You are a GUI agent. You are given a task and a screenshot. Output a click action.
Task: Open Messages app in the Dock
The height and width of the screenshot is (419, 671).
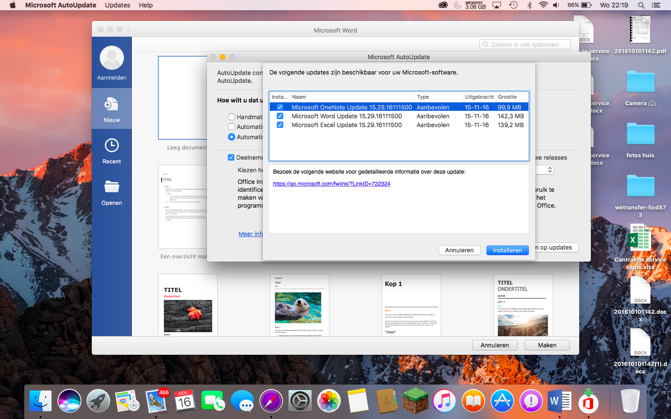pos(242,400)
